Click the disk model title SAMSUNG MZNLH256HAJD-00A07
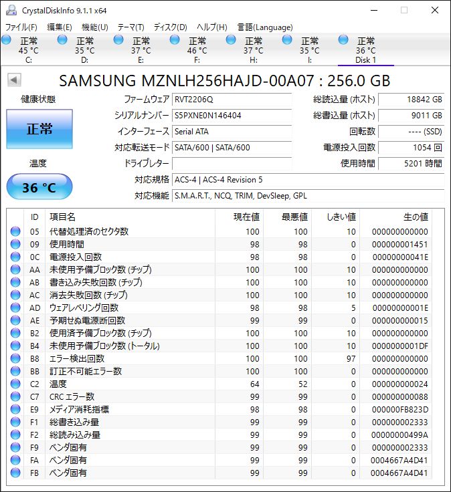 coord(186,81)
